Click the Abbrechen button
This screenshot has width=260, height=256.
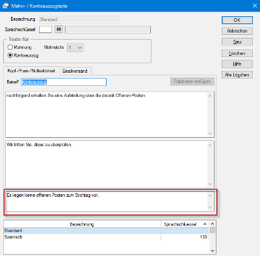click(x=237, y=31)
